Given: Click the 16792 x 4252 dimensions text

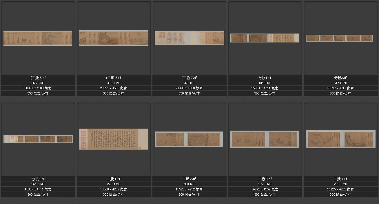Looking at the screenshot, I should coord(265,189).
